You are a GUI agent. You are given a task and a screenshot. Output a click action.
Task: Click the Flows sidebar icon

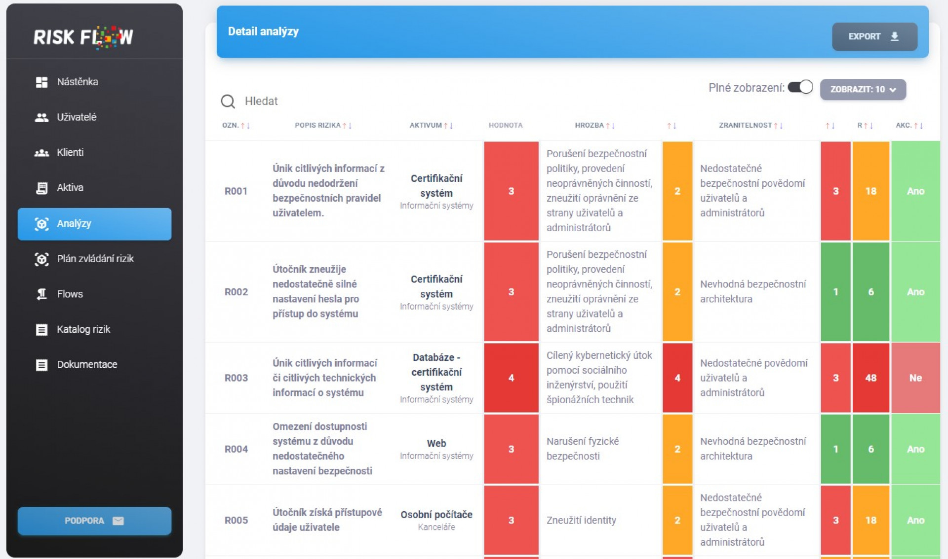(41, 294)
